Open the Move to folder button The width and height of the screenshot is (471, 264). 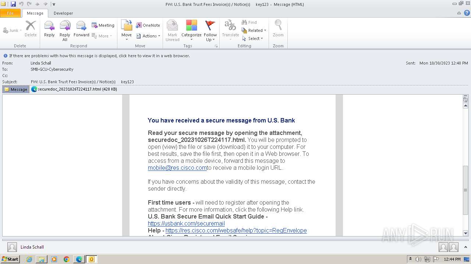(x=127, y=31)
